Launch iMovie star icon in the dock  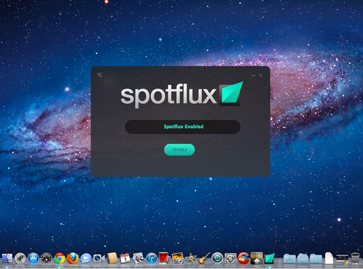point(191,258)
